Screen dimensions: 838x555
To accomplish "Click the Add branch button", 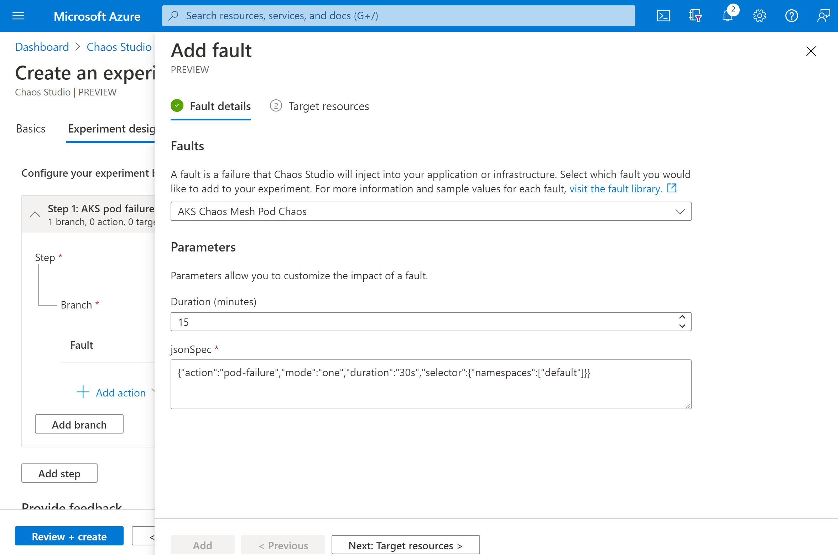I will tap(79, 425).
